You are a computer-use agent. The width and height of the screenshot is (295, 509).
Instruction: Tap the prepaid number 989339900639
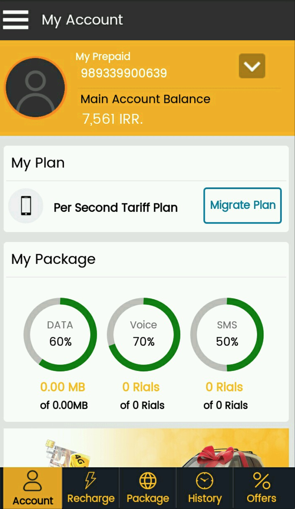point(124,73)
